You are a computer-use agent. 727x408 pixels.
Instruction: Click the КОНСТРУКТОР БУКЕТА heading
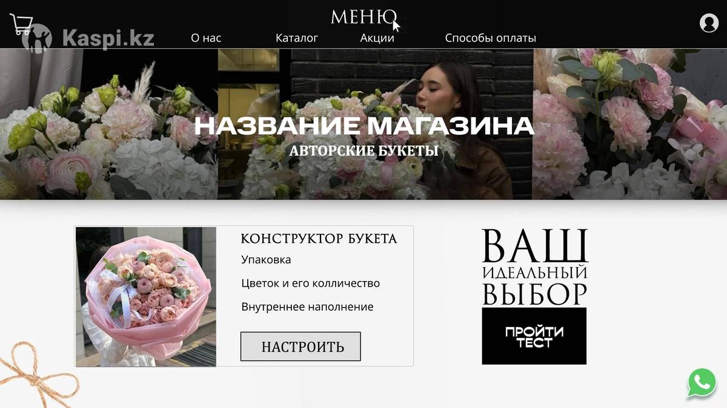319,239
